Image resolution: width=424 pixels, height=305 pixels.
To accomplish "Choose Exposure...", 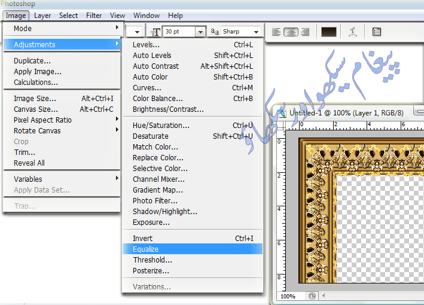I will (x=193, y=222).
